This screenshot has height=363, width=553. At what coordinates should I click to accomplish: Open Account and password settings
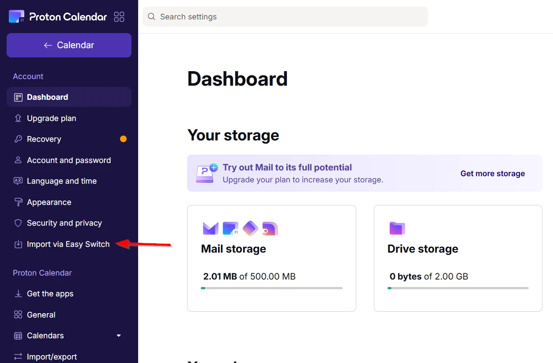pyautogui.click(x=68, y=160)
